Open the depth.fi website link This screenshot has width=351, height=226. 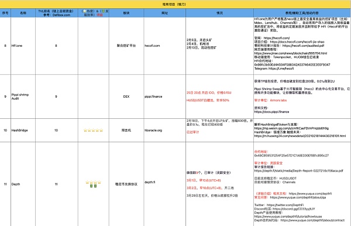[x=150, y=182]
